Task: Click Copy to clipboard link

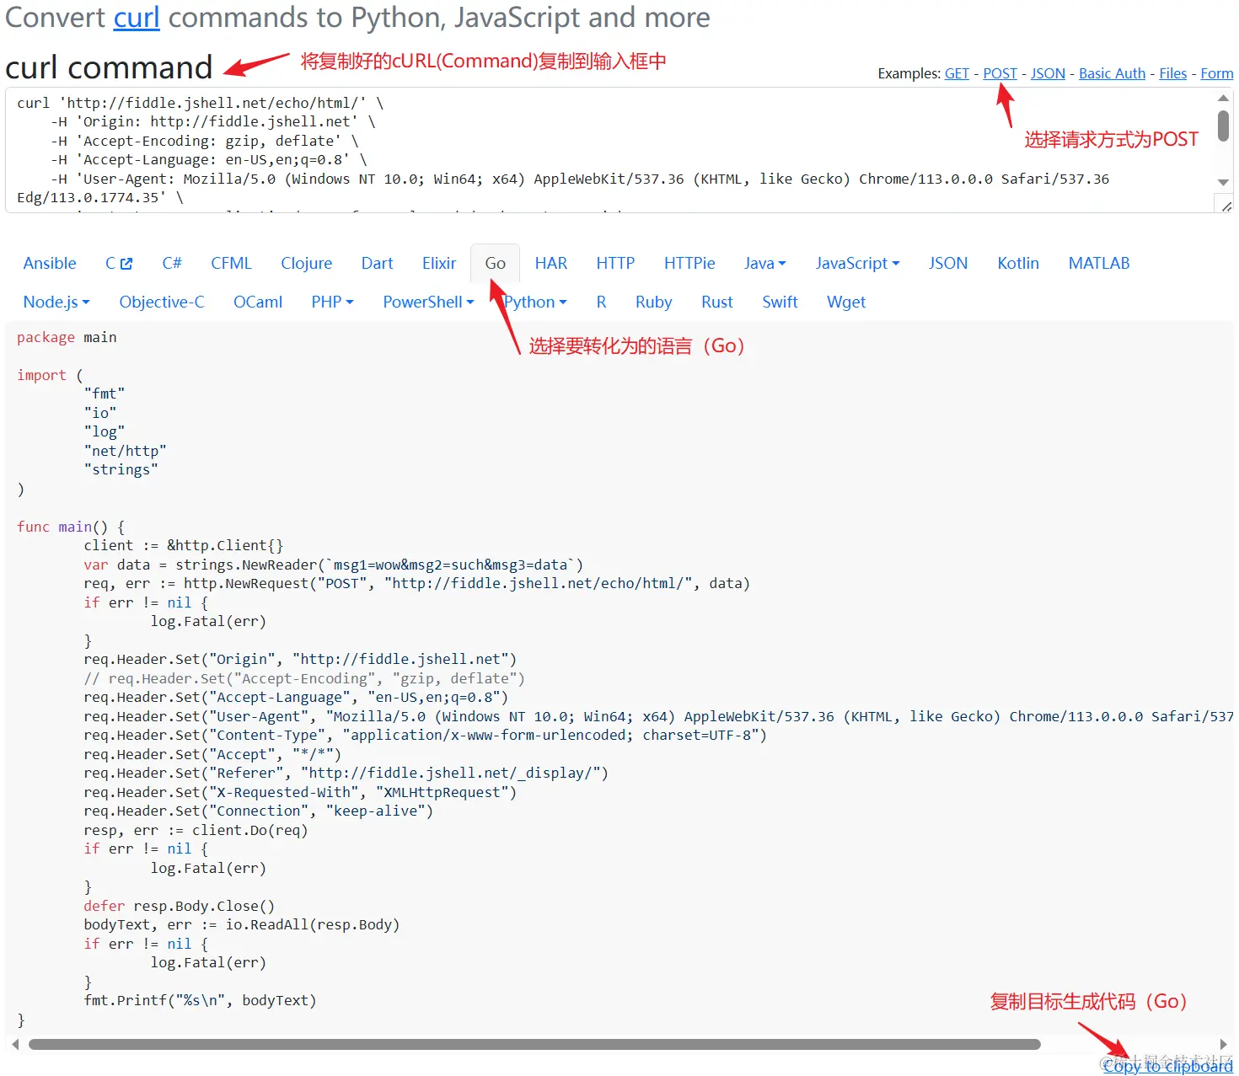Action: click(1168, 1066)
